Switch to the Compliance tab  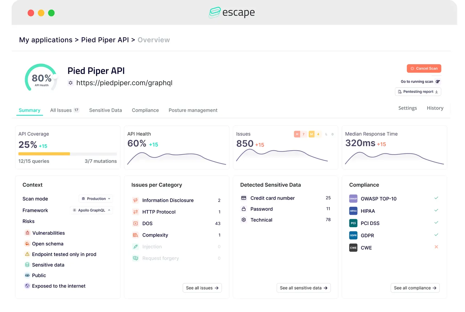pyautogui.click(x=145, y=110)
